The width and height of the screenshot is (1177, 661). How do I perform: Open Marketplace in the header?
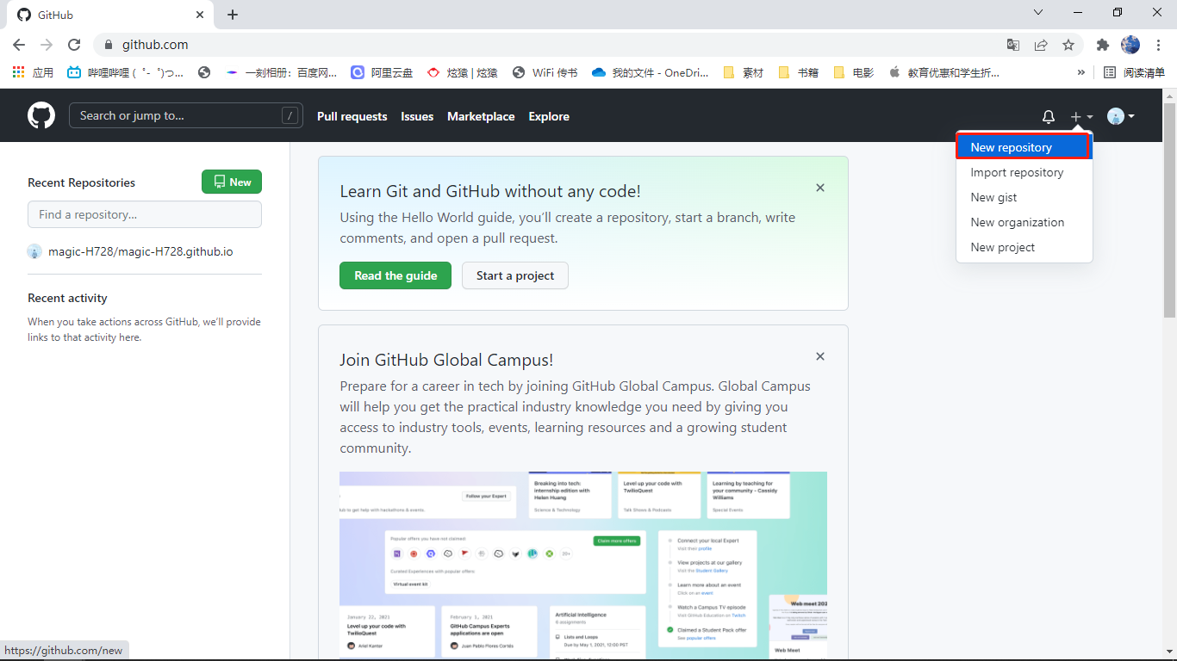coord(481,116)
